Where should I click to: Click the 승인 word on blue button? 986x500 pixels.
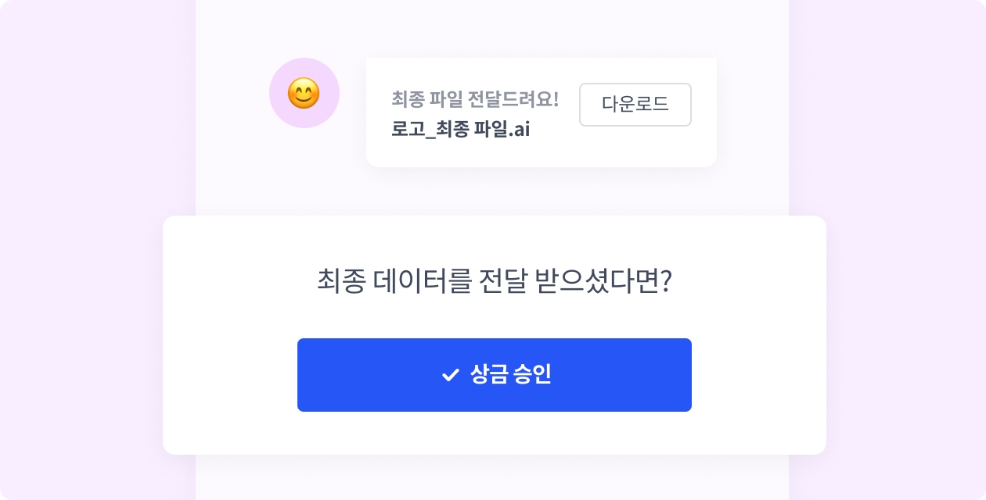point(532,374)
